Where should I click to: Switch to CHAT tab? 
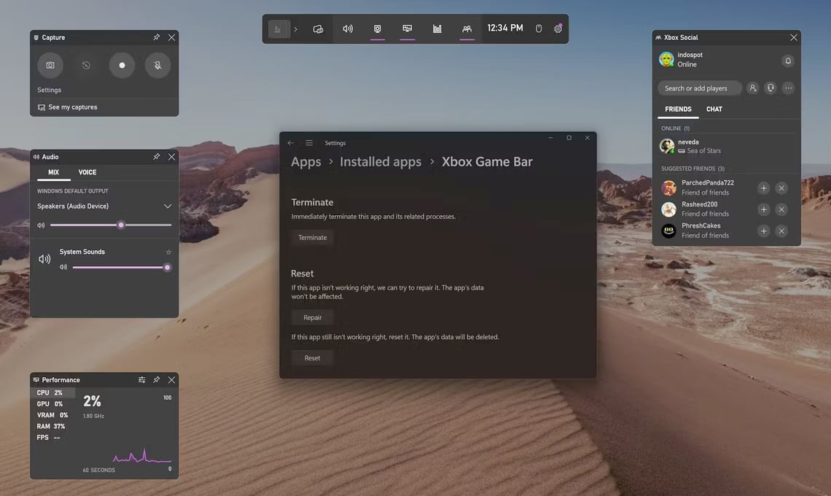tap(714, 109)
